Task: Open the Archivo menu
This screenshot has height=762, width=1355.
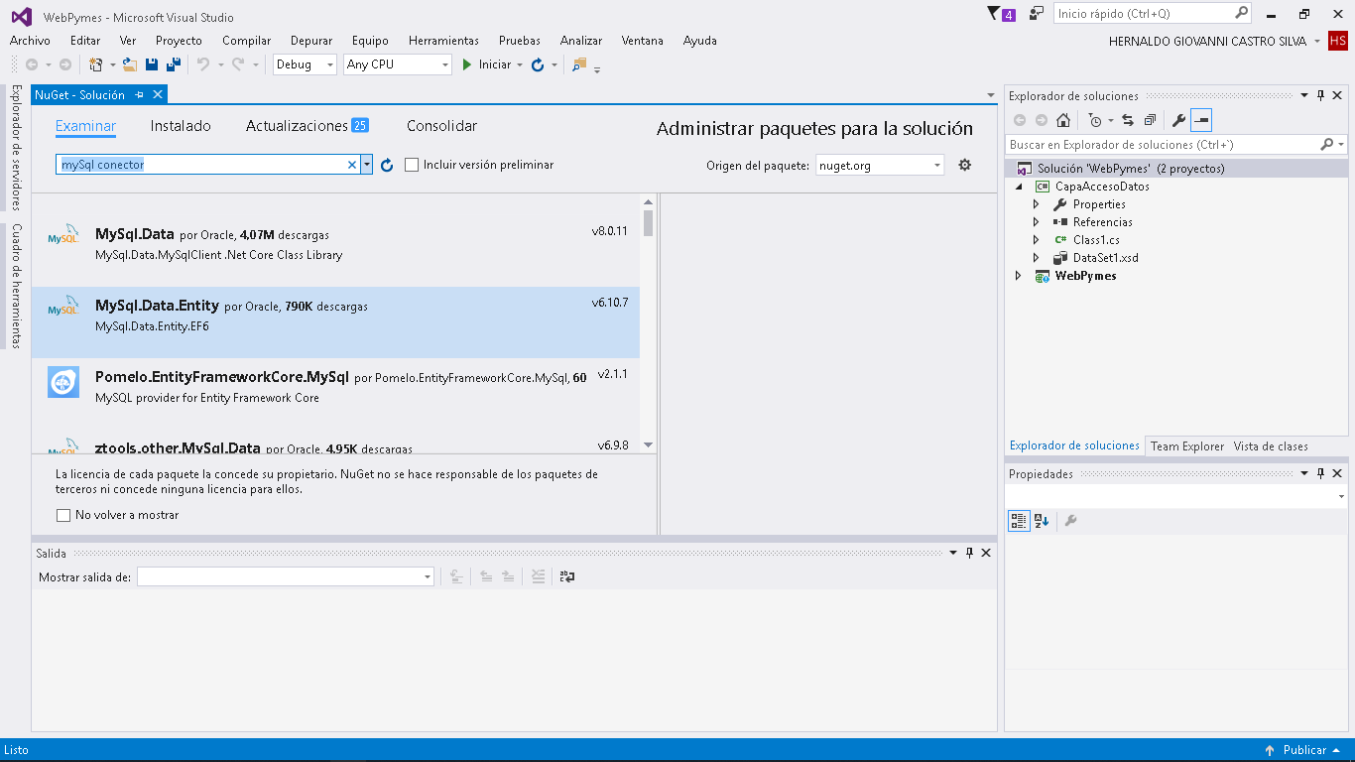Action: (30, 41)
